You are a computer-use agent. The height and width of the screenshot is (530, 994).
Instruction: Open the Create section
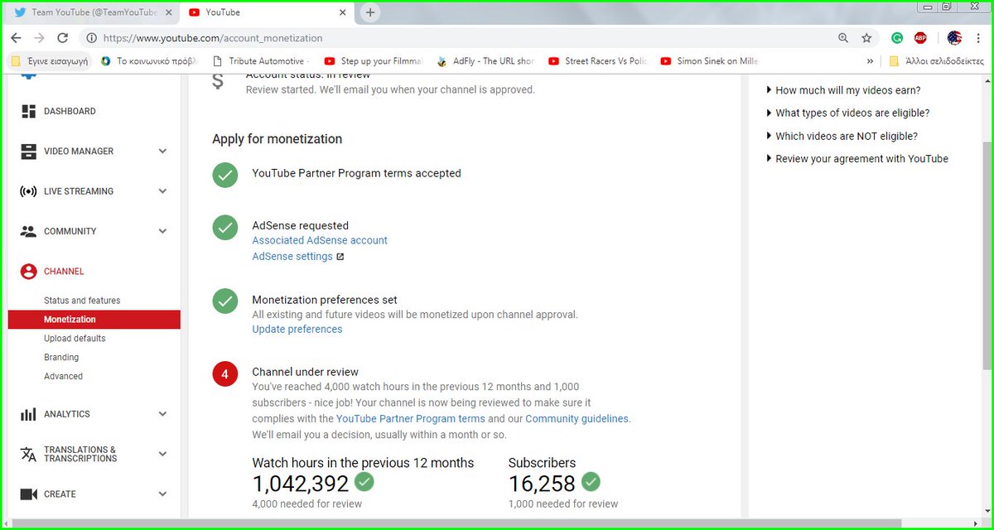click(x=60, y=494)
